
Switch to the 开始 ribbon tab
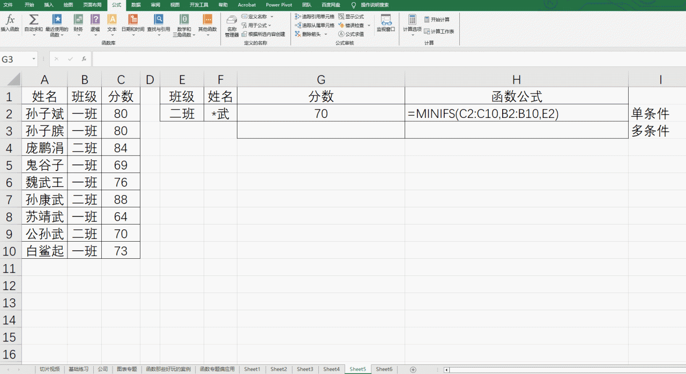[29, 4]
